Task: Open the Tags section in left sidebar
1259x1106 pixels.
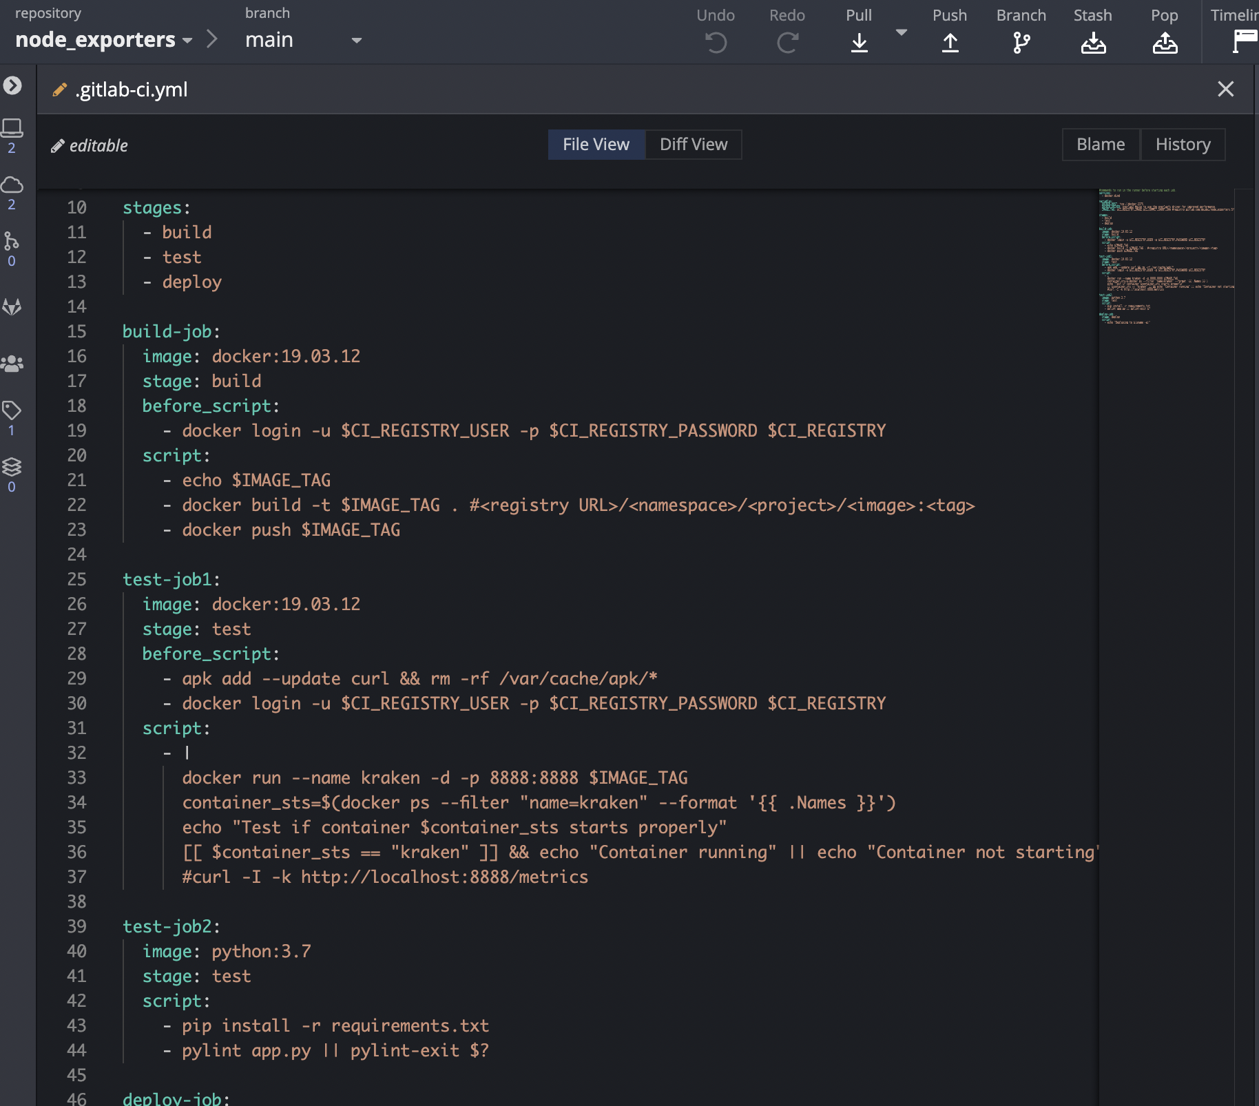Action: [12, 411]
